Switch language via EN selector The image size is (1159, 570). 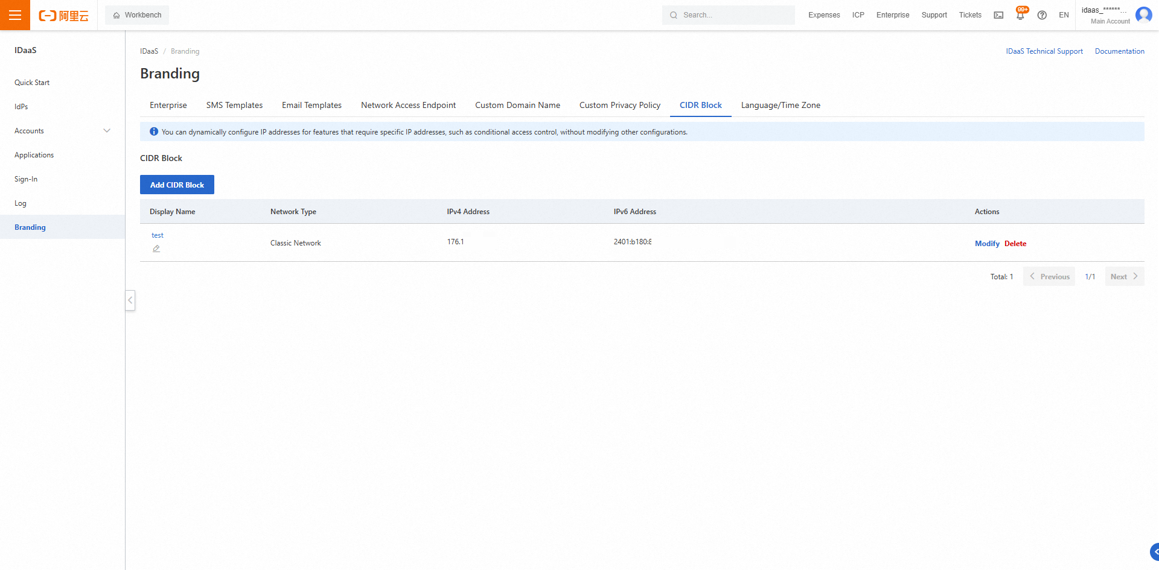click(1064, 15)
